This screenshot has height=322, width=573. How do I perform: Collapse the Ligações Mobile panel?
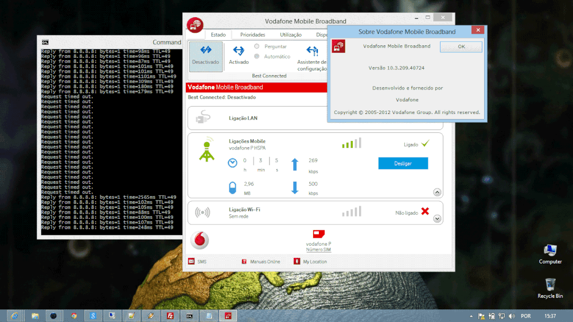pos(437,193)
